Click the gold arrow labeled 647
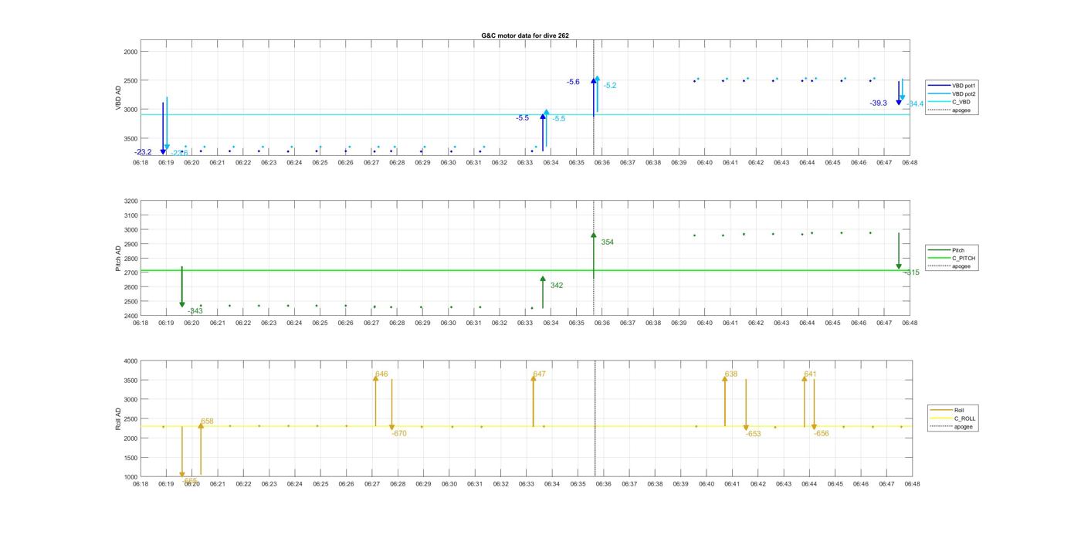Image resolution: width=1081 pixels, height=535 pixels. click(533, 400)
